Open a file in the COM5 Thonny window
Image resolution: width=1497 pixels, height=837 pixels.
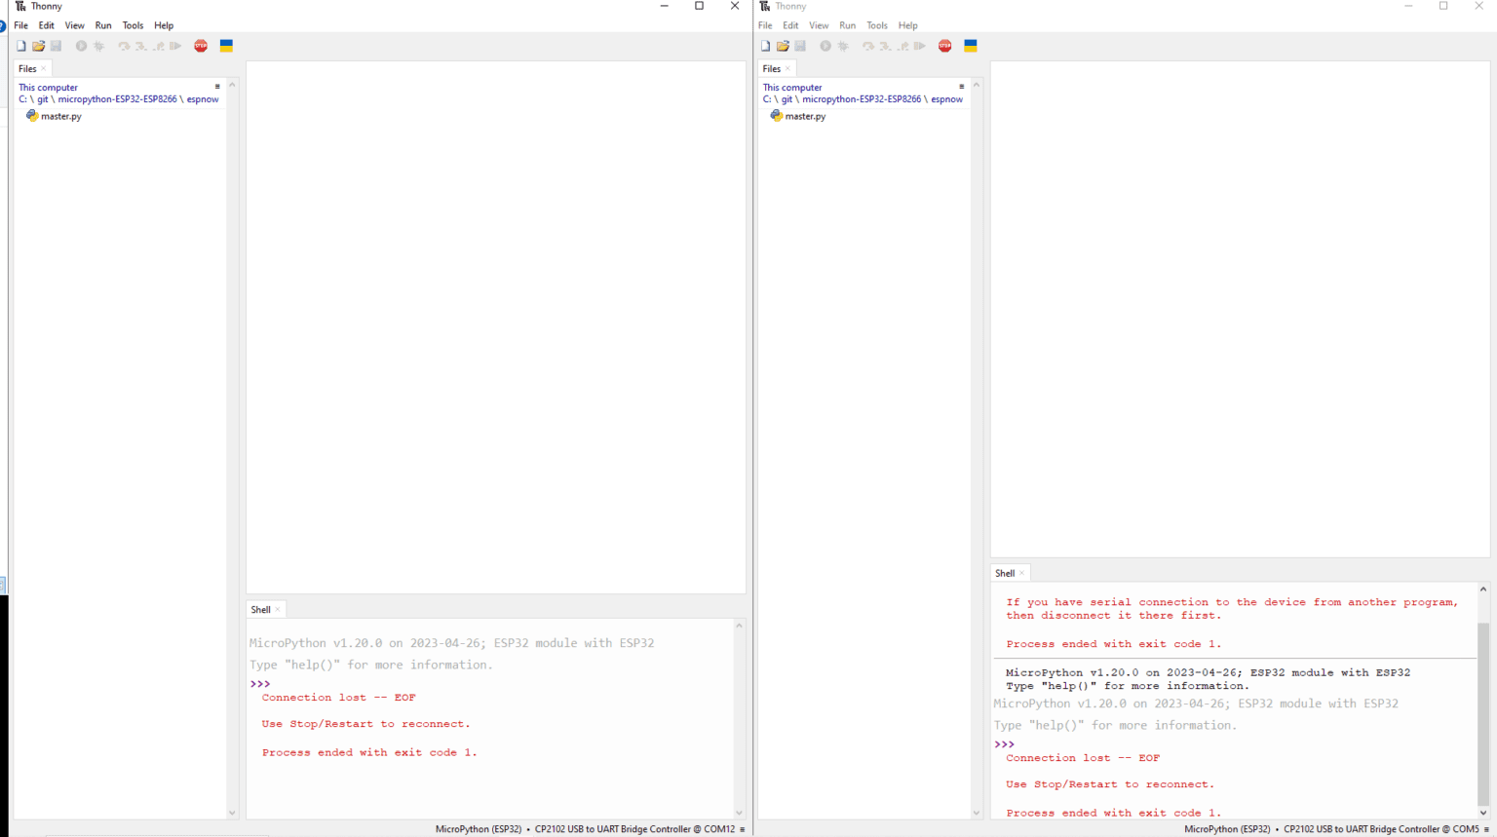[x=783, y=46]
